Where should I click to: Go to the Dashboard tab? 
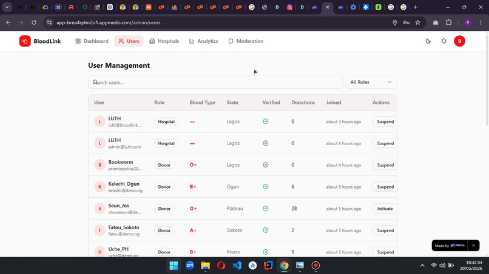[x=92, y=41]
